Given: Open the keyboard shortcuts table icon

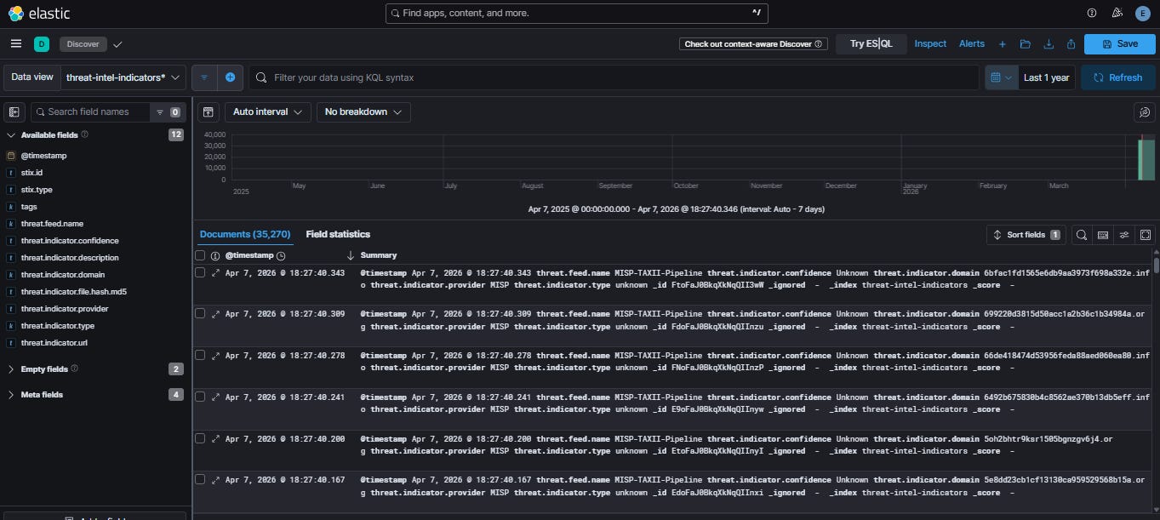Looking at the screenshot, I should point(1103,235).
